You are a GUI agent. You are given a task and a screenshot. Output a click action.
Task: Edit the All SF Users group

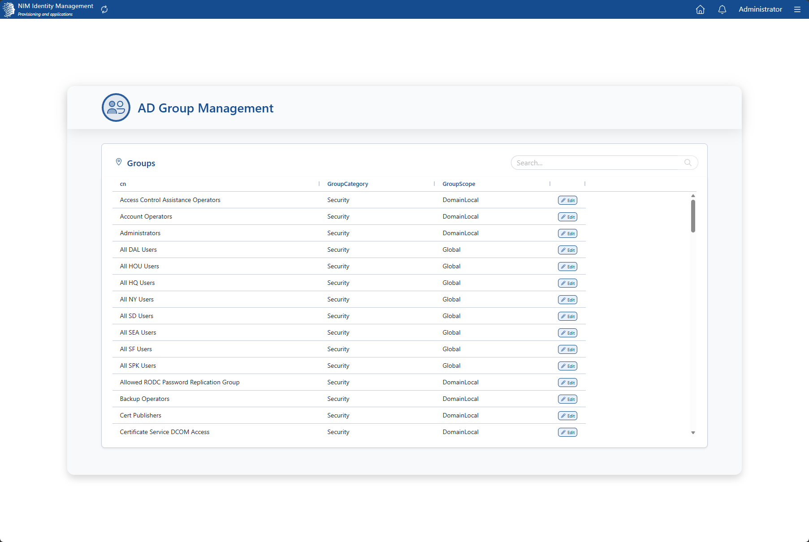pyautogui.click(x=567, y=349)
